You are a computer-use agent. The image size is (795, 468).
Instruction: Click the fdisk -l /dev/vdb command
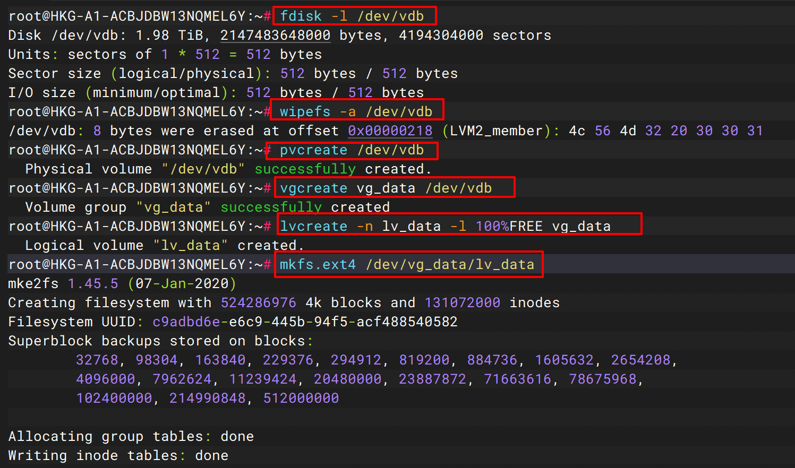point(352,16)
